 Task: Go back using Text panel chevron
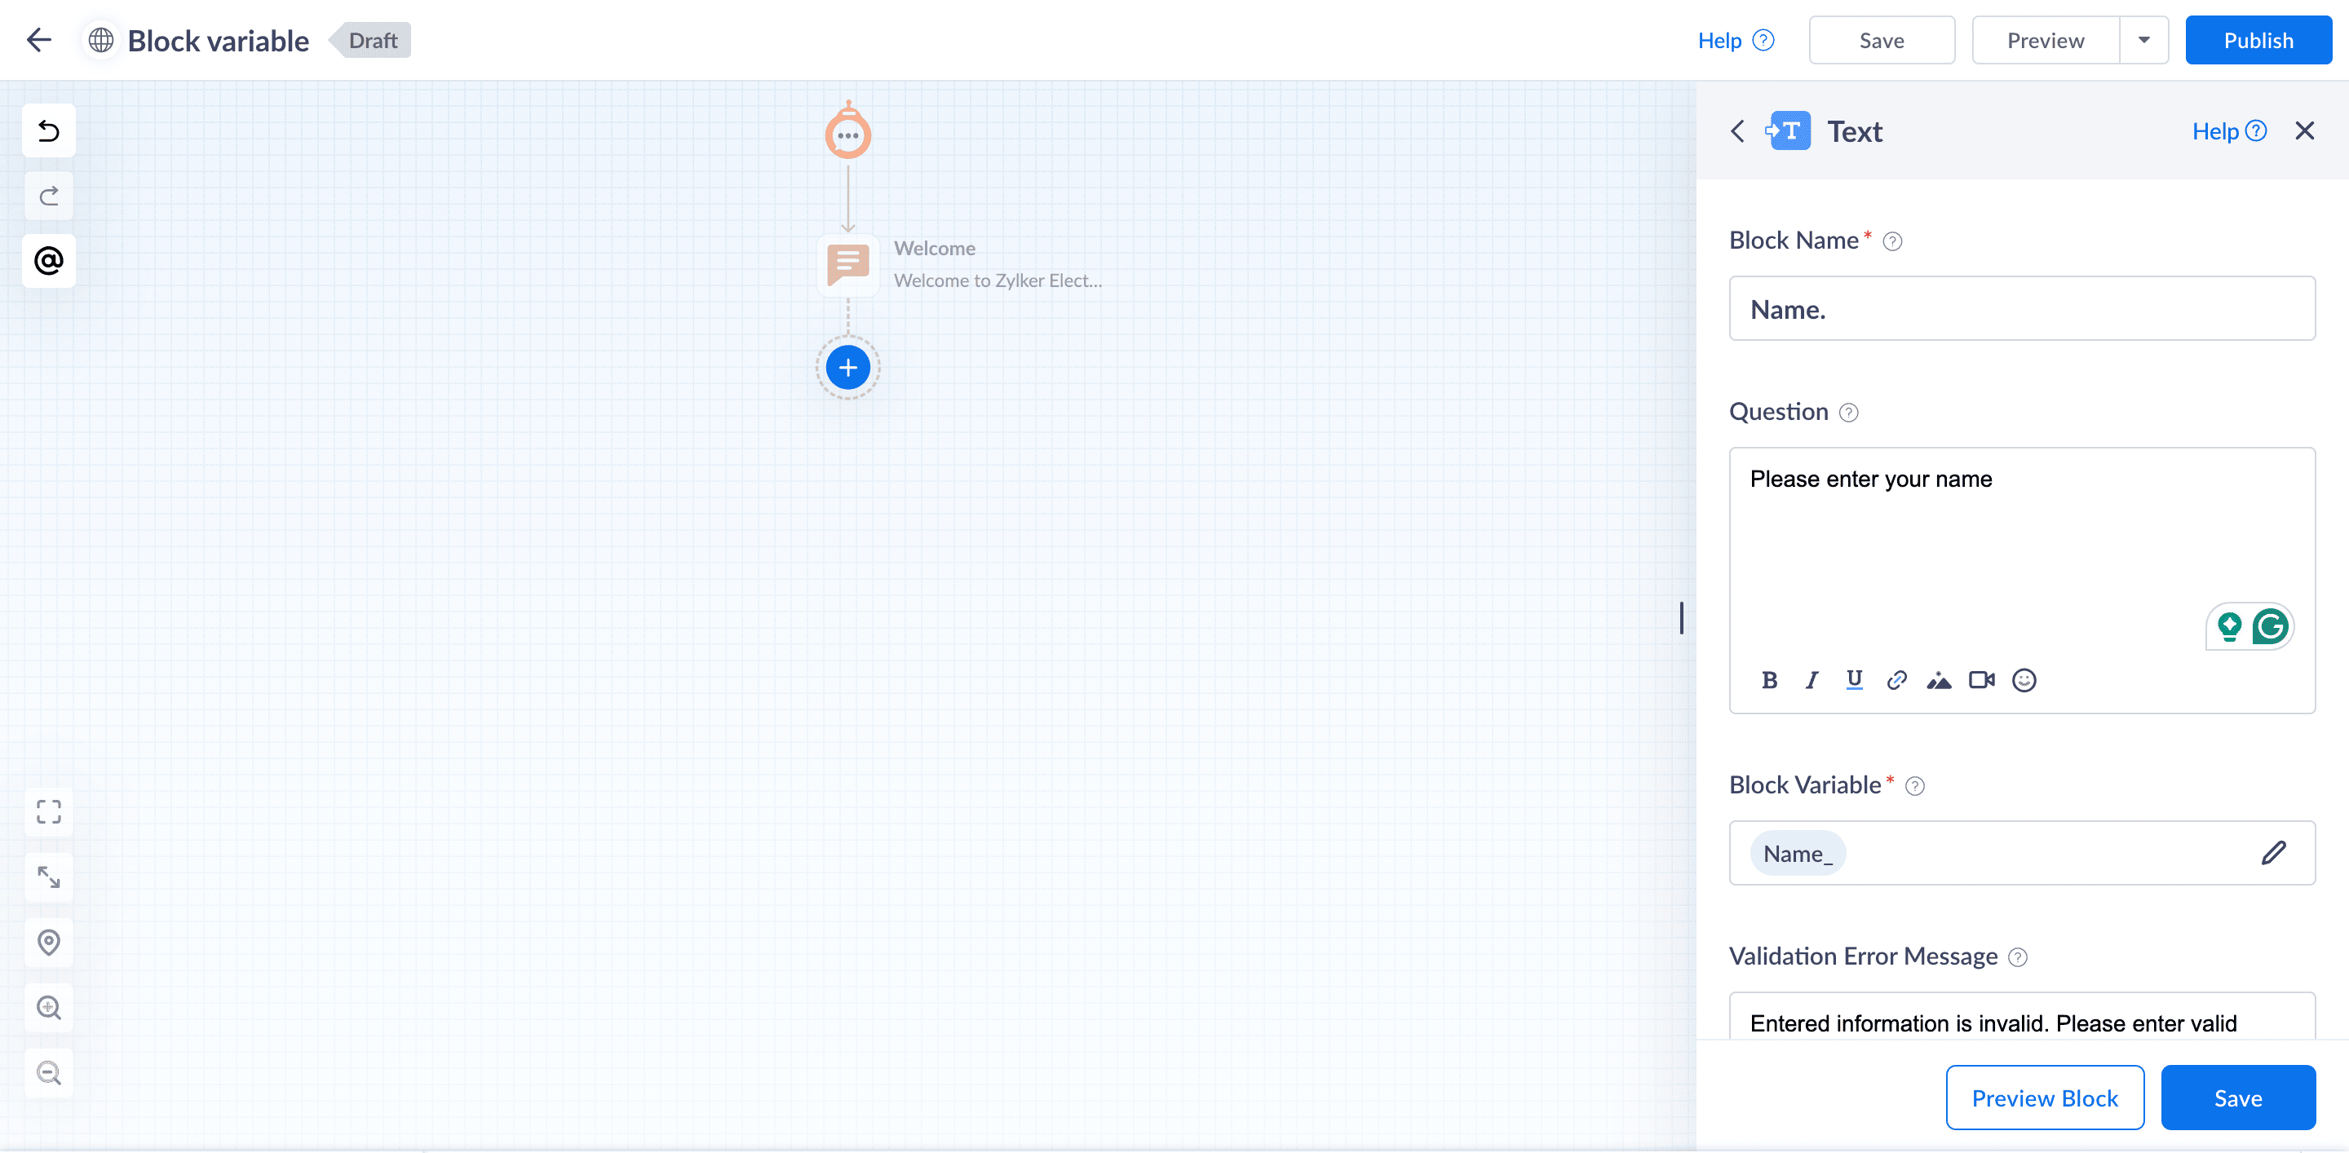click(x=1737, y=131)
